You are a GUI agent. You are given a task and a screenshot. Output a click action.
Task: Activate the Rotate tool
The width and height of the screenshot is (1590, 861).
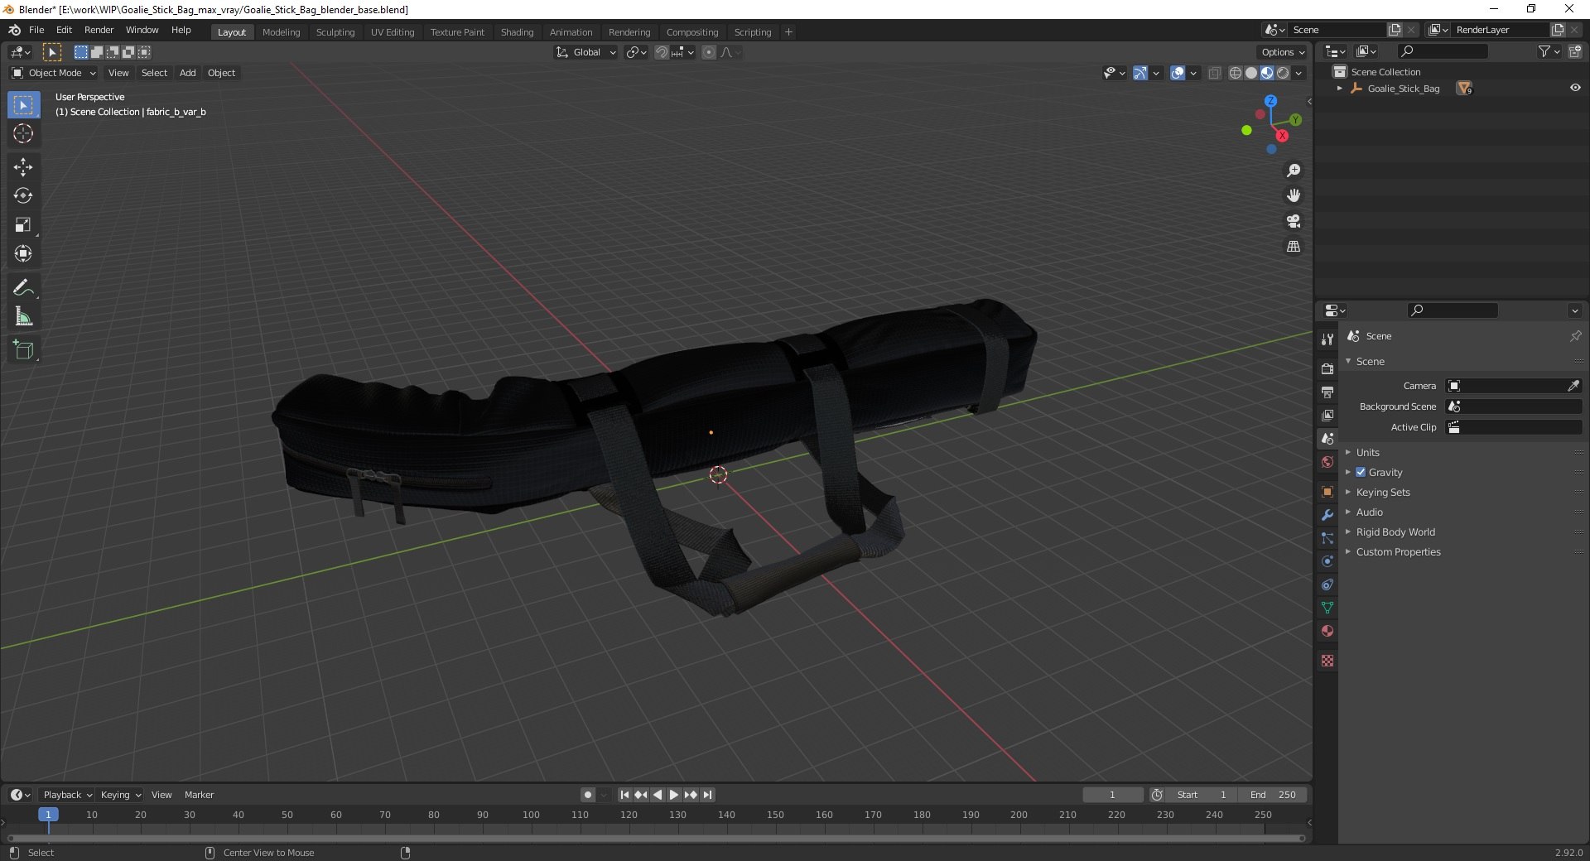coord(23,196)
